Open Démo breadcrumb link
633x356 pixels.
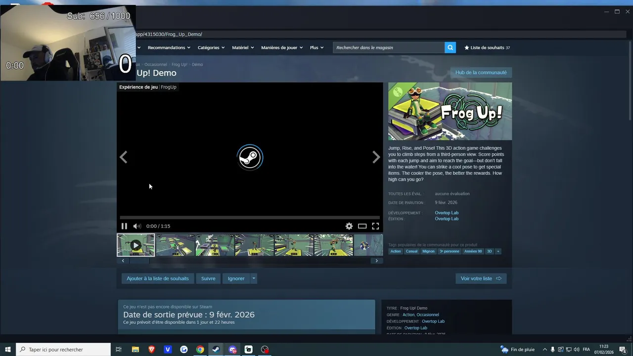pyautogui.click(x=197, y=64)
